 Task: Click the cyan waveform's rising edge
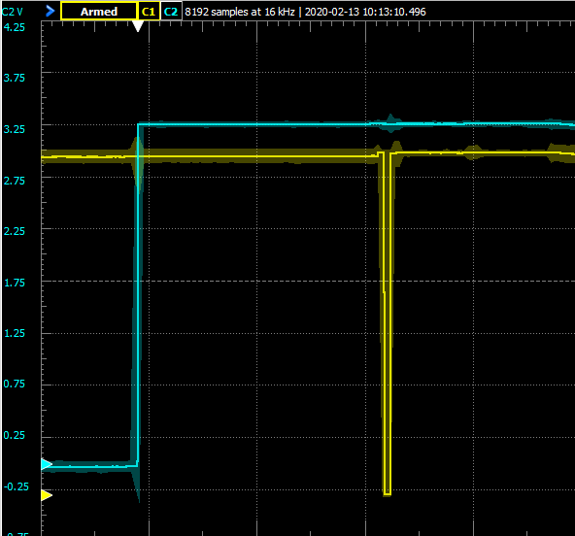click(138, 293)
